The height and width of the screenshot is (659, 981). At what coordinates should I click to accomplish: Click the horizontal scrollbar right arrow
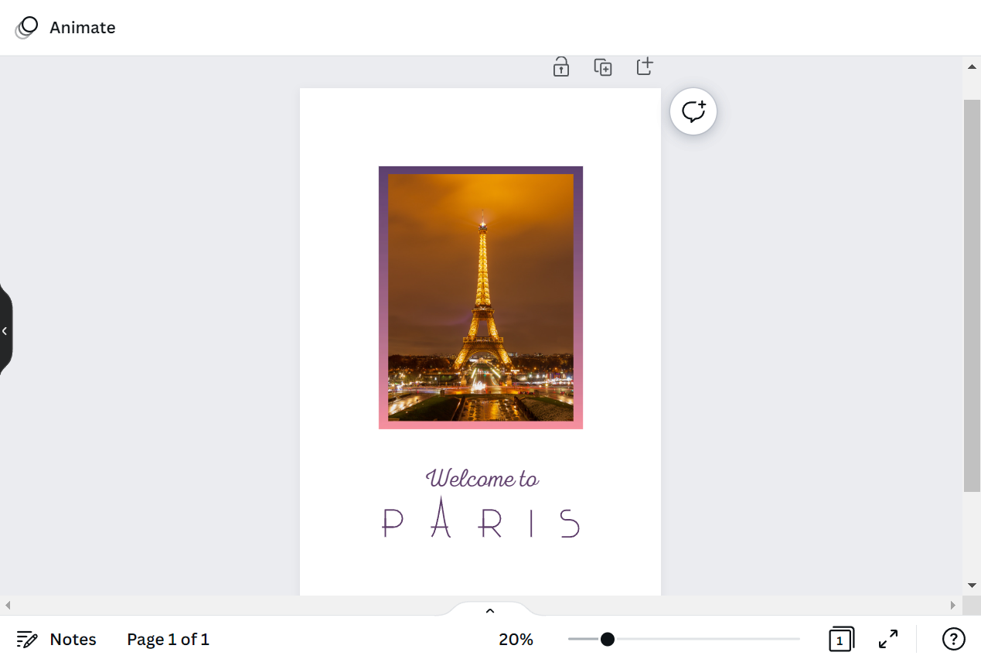coord(953,605)
